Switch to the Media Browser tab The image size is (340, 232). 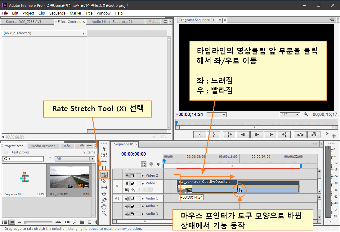pos(43,146)
